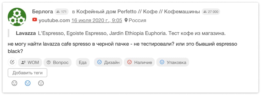The height and width of the screenshot is (96, 261).
Task: Click the red YouTube source icon
Action: (x=35, y=20)
